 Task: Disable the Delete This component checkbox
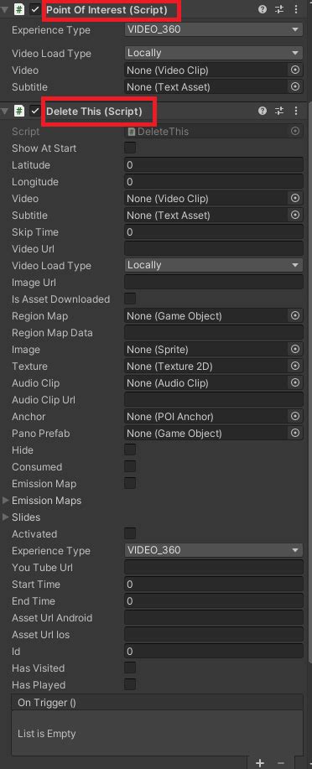click(35, 111)
